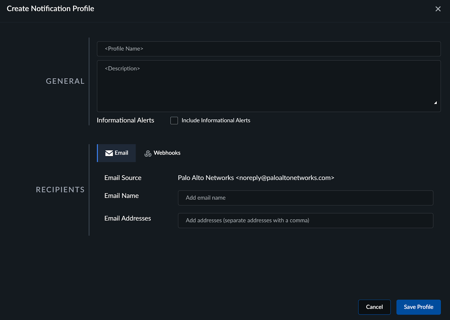
Task: Click the envelope icon on Email tab
Action: pyautogui.click(x=109, y=153)
